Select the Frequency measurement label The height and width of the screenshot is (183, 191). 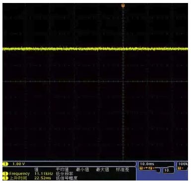(x=19, y=174)
